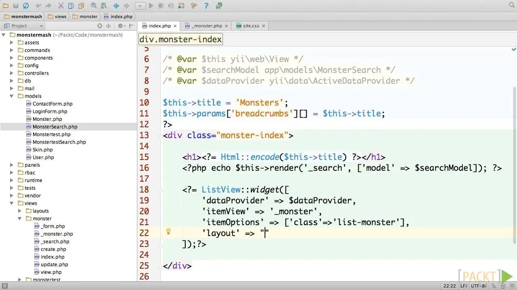
Task: Collapse the models folder
Action: tap(12, 96)
